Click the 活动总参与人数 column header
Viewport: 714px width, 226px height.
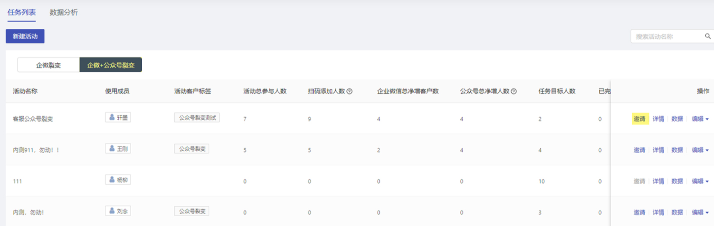[x=265, y=91]
